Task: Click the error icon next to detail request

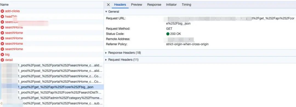Action: [2, 60]
